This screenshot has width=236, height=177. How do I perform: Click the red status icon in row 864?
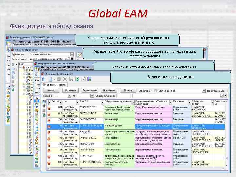click(49, 108)
